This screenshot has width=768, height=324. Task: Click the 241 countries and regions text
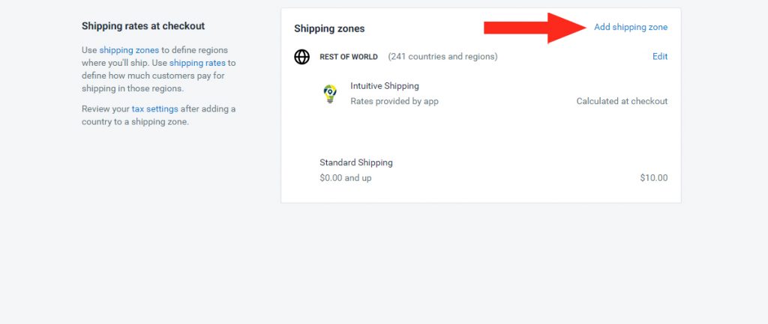(x=442, y=57)
